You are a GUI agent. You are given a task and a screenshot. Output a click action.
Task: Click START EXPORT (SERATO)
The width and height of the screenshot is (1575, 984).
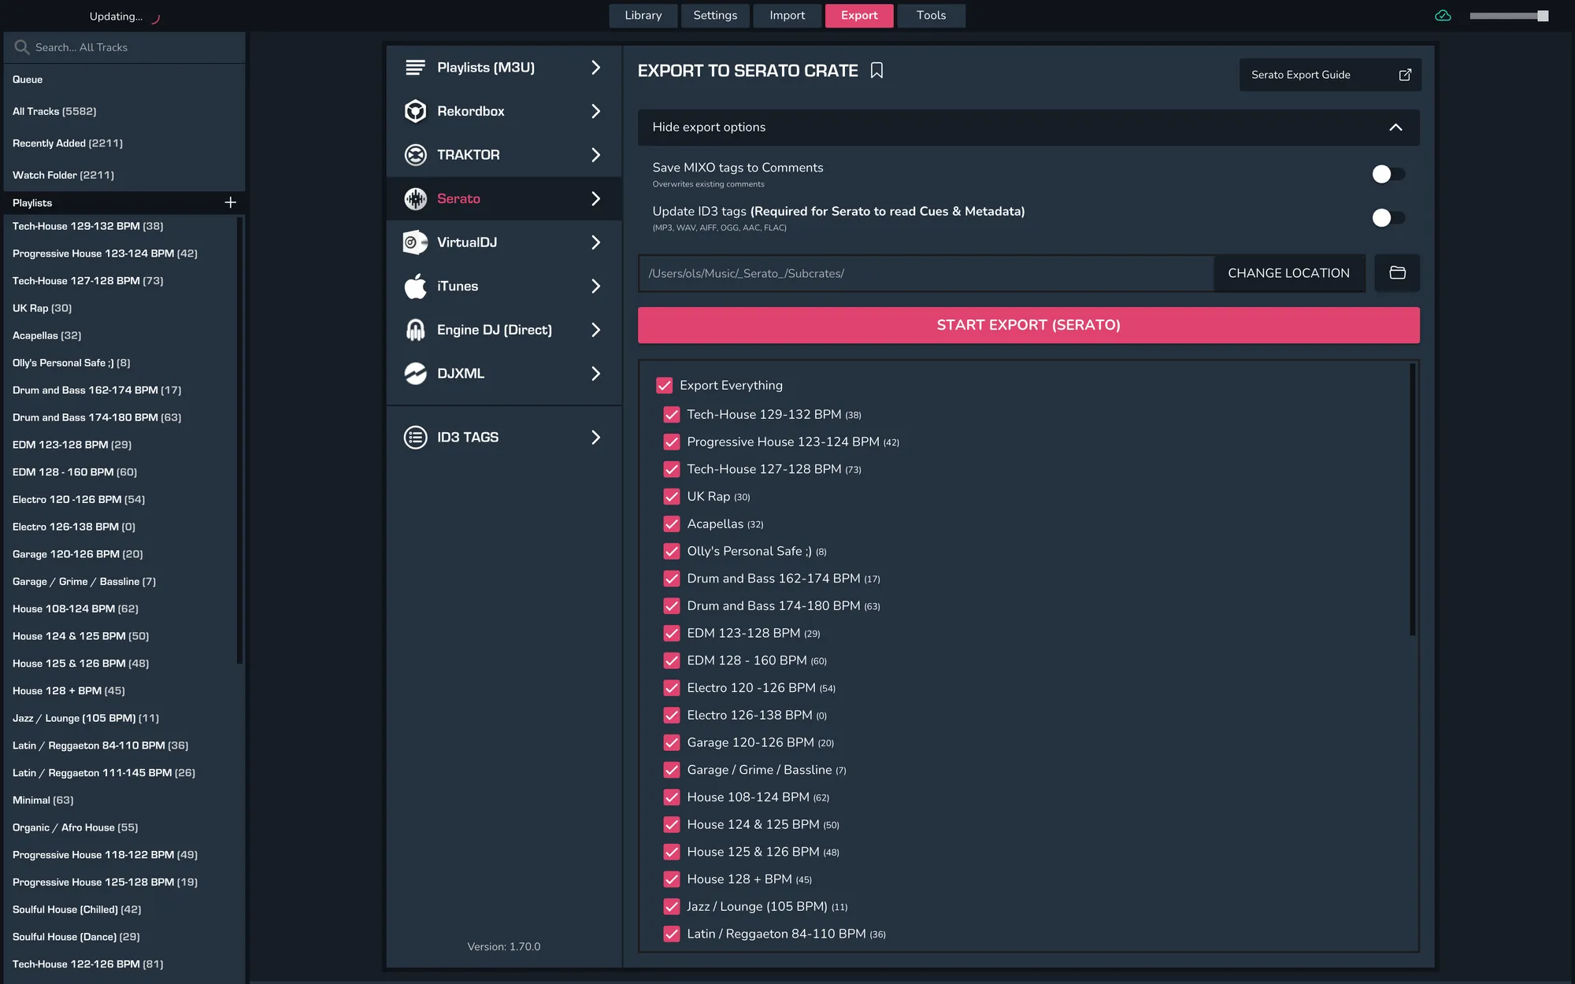tap(1028, 324)
